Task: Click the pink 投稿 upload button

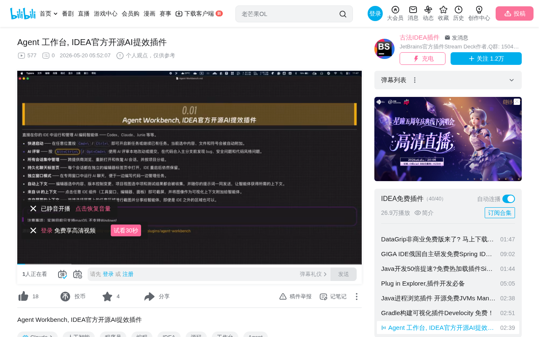Action: click(515, 13)
